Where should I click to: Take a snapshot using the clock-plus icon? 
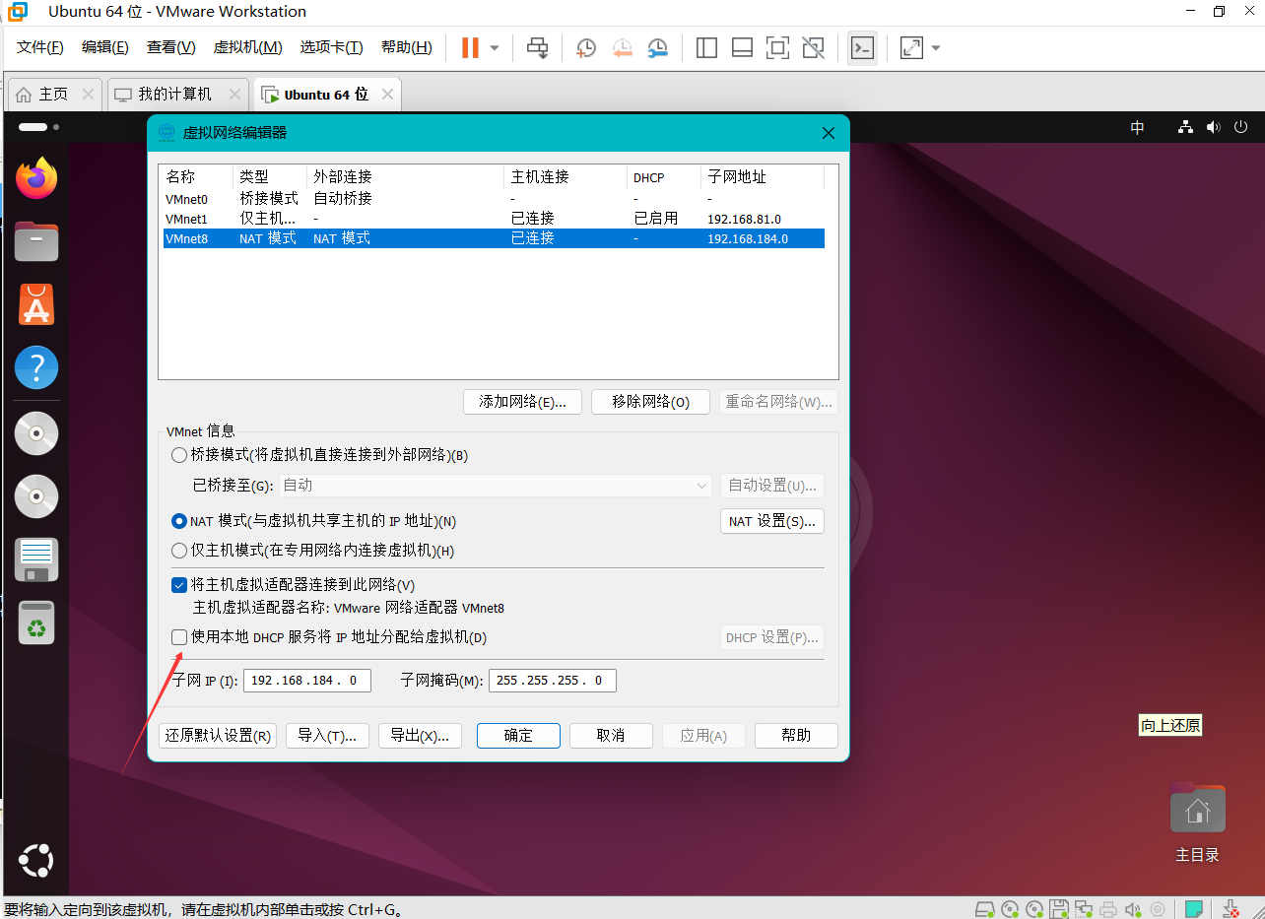point(586,47)
